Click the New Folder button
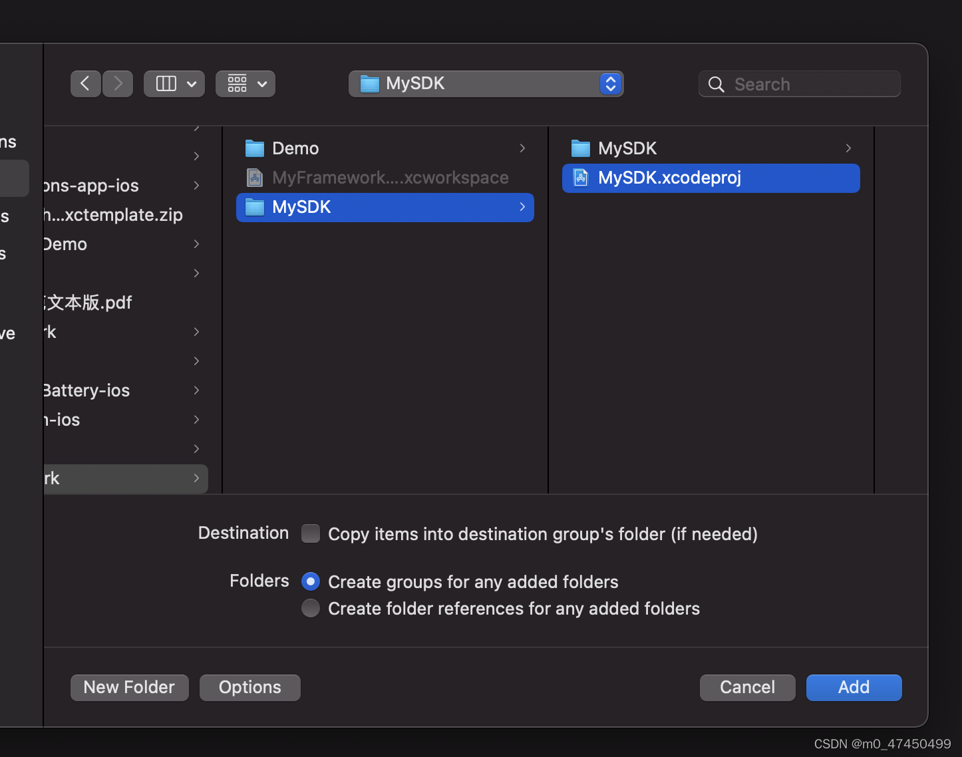Screen dimensions: 962x757 click(130, 687)
